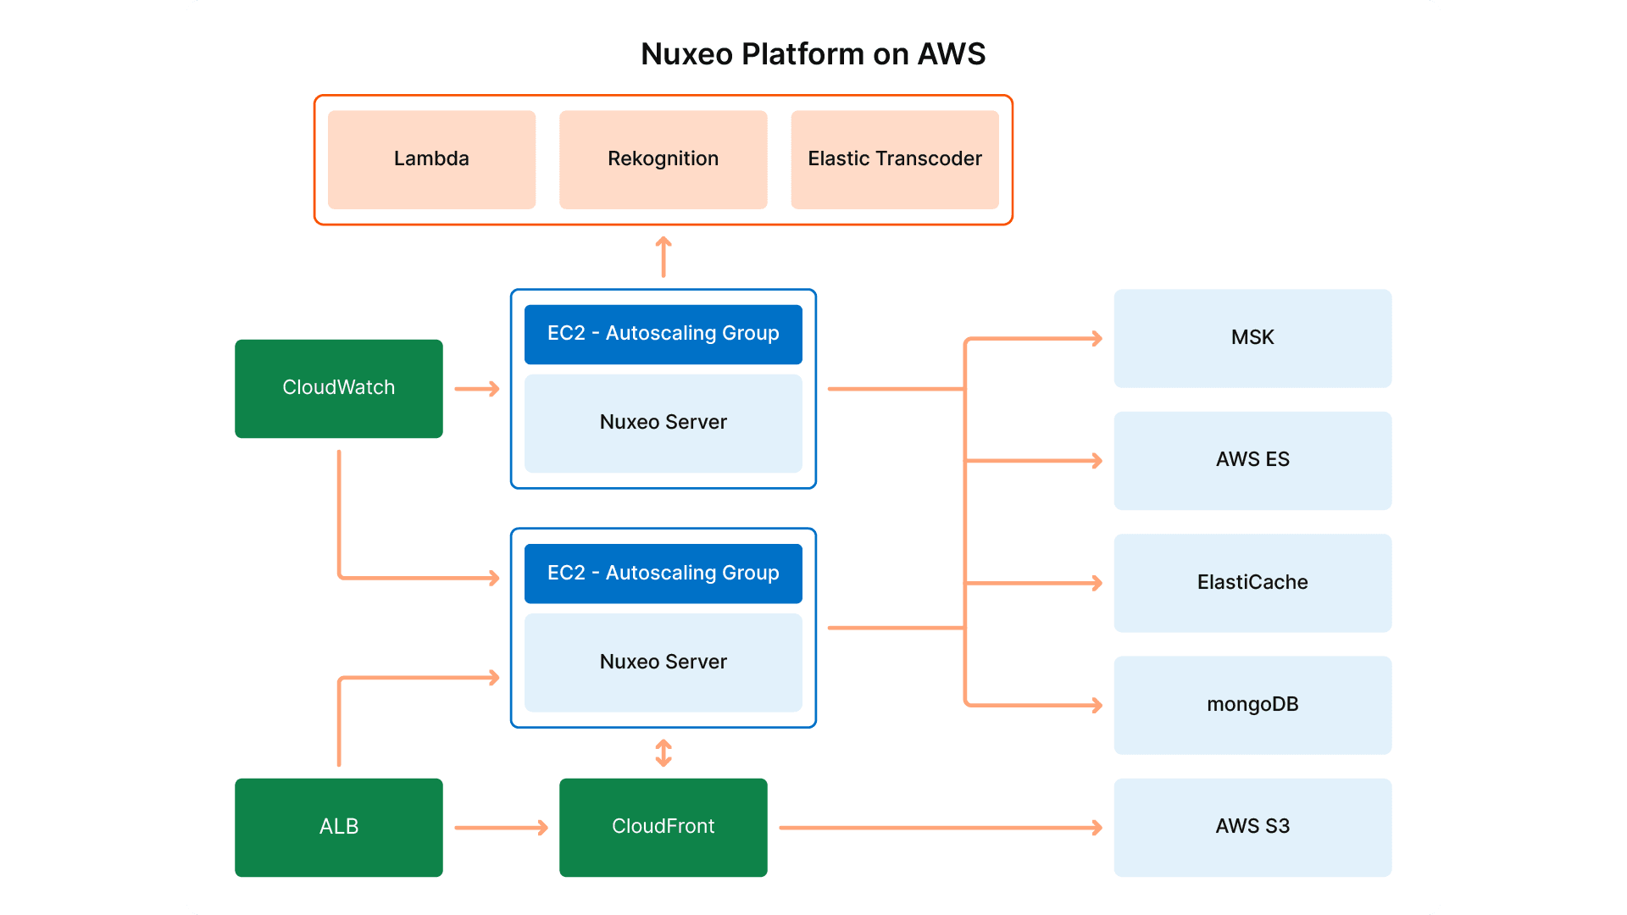The height and width of the screenshot is (915, 1627).
Task: Click the AWS S3 storage box
Action: pos(1252,827)
